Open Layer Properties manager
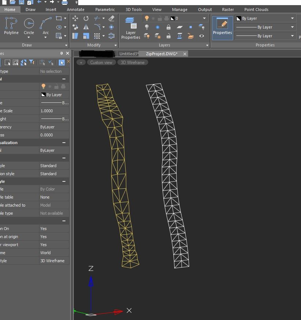Viewport: 301px width, 320px height. [131, 28]
